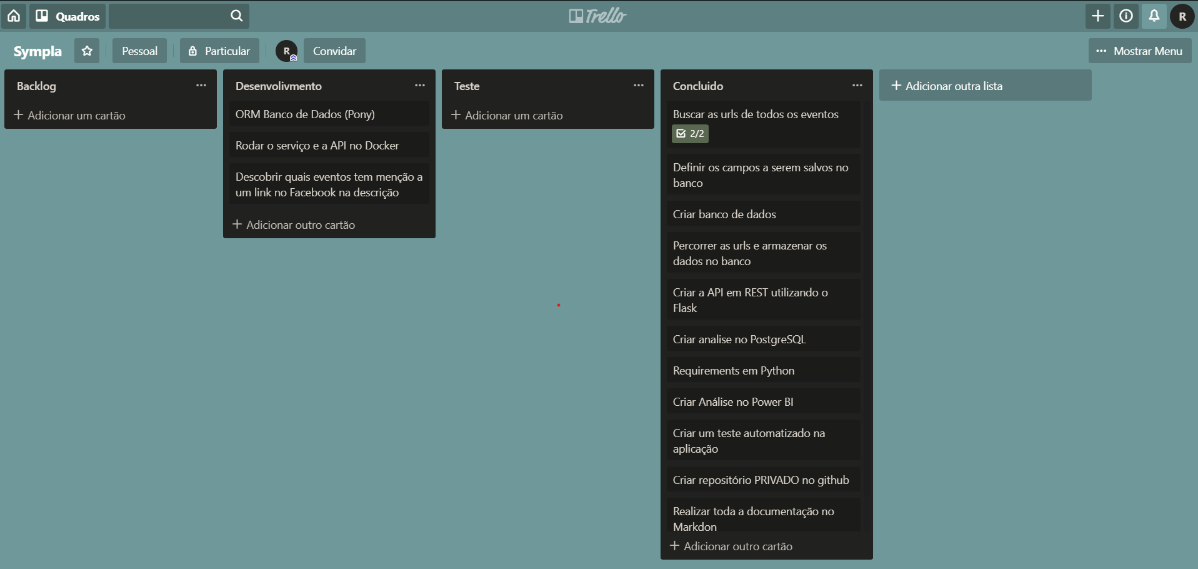
Task: Go to Trello home via house icon
Action: pos(14,16)
